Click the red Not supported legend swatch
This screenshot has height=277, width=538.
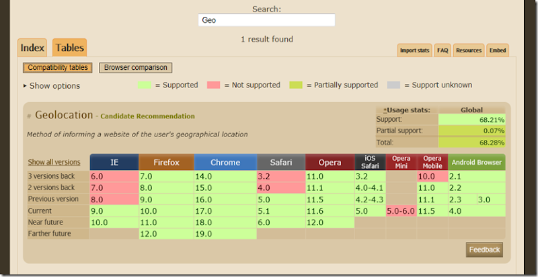pyautogui.click(x=213, y=85)
